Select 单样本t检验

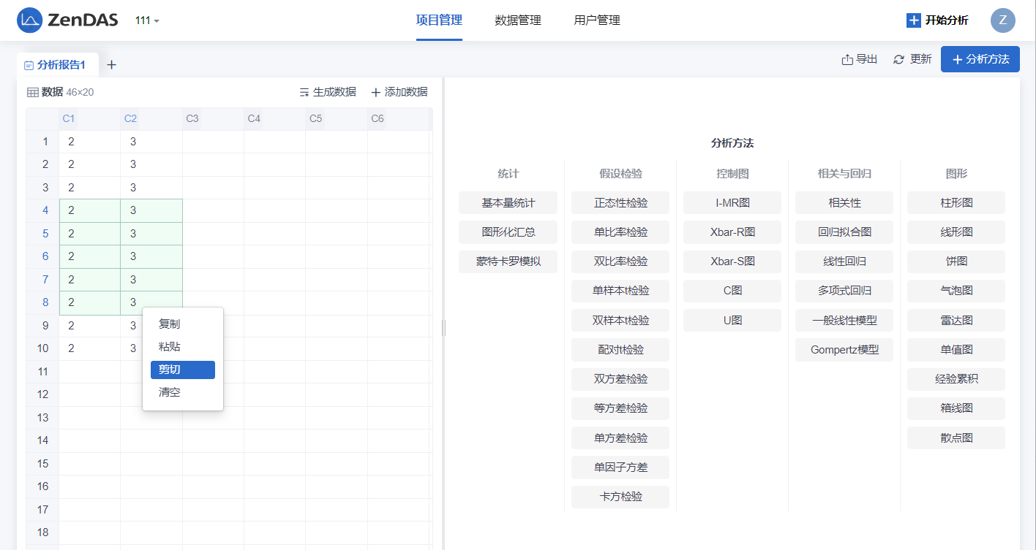(x=620, y=291)
